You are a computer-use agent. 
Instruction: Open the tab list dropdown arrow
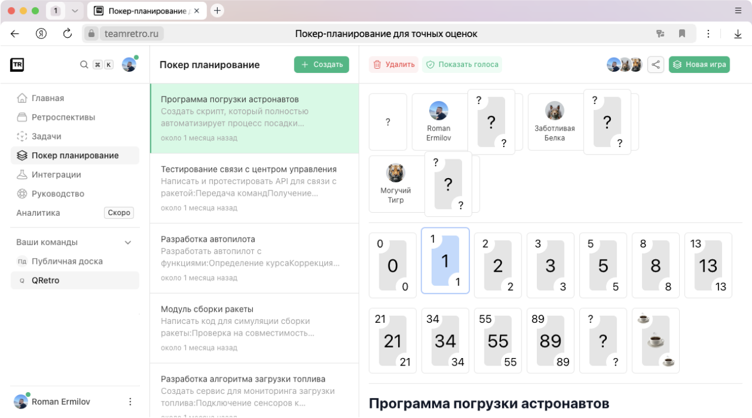tap(75, 11)
